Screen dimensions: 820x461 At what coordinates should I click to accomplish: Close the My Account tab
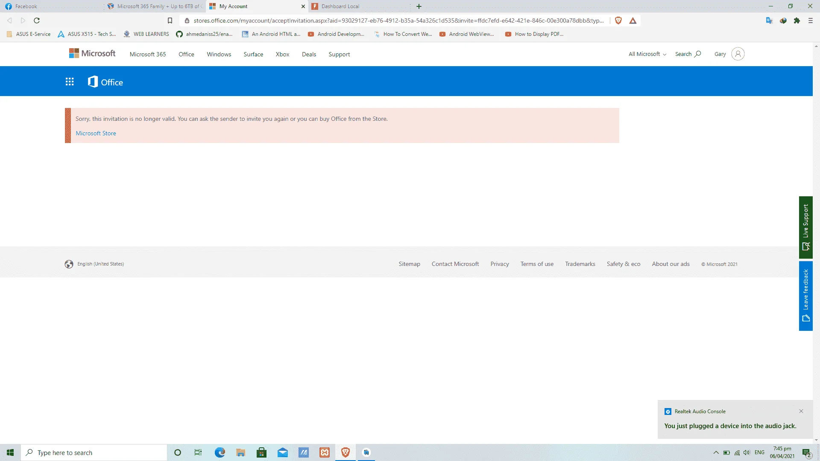[x=303, y=6]
